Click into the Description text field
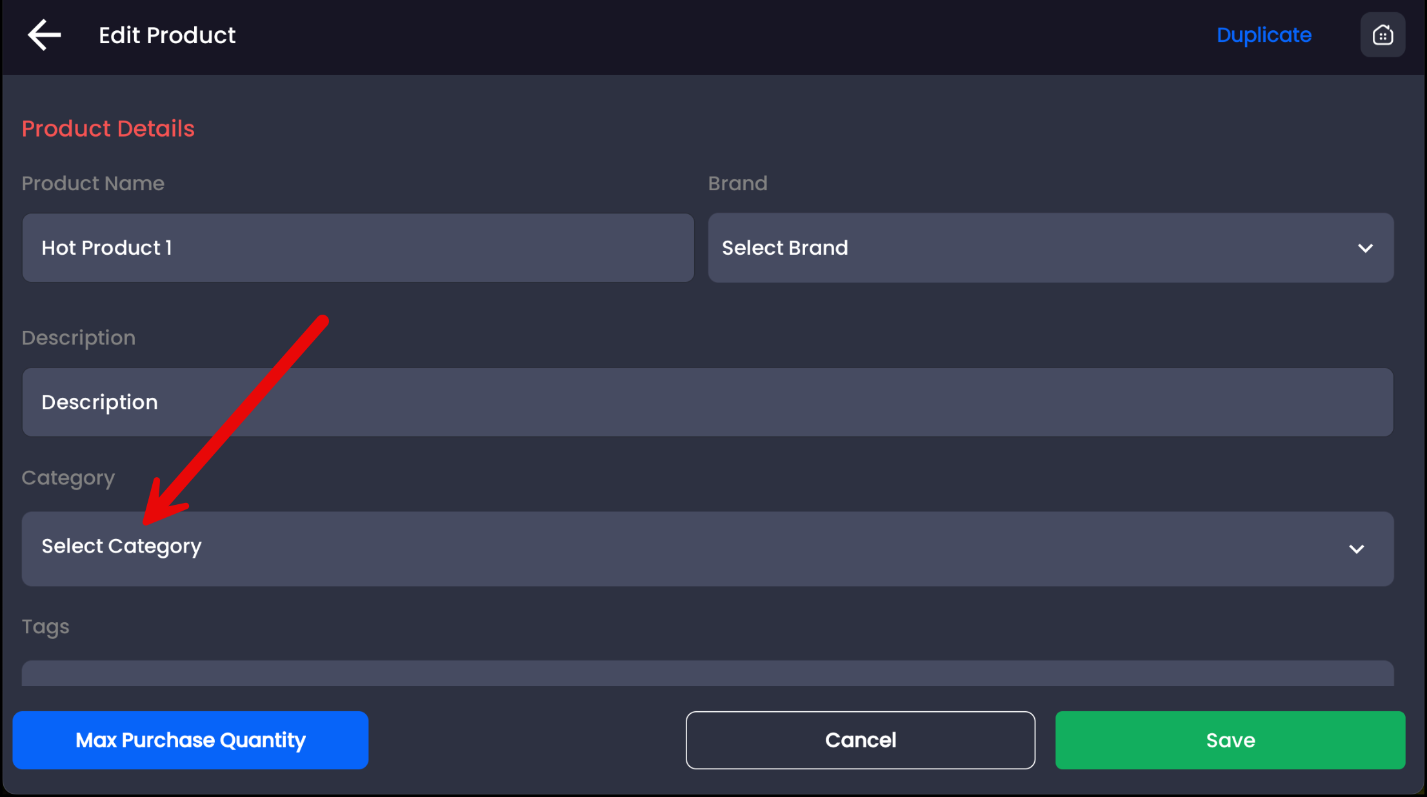The height and width of the screenshot is (797, 1427). (707, 402)
